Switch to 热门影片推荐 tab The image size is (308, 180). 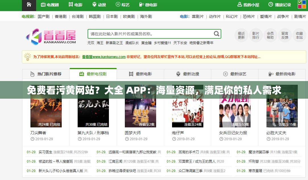(46, 74)
